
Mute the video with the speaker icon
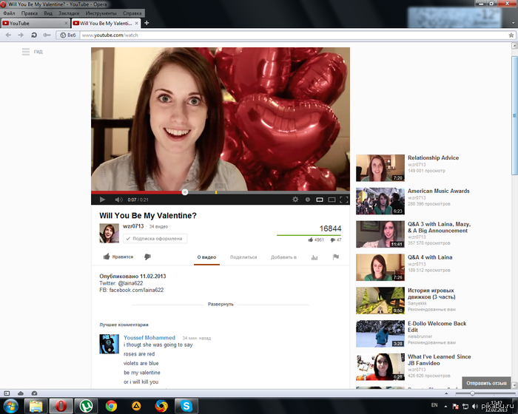117,200
